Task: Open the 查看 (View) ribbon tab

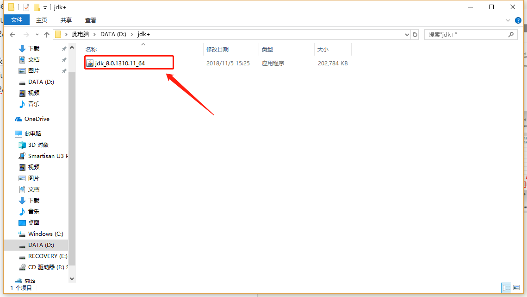Action: [90, 20]
